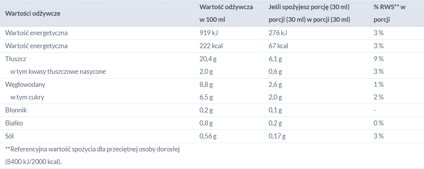Click the "Błonnik" row label
This screenshot has height=169, width=424.
click(x=16, y=110)
